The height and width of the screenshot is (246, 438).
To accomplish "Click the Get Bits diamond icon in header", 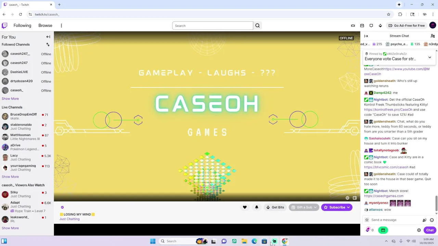I will click(x=380, y=26).
